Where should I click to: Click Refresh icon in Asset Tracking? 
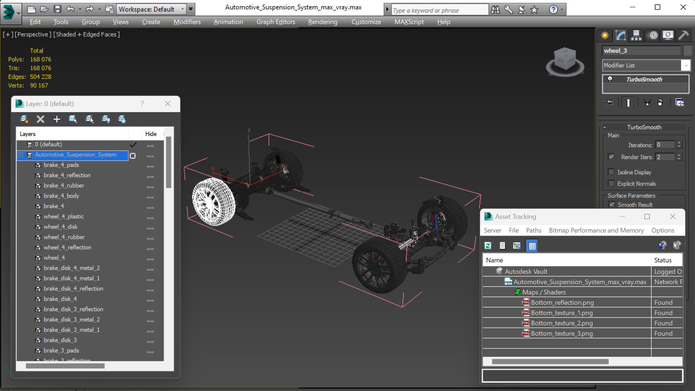[x=488, y=246]
